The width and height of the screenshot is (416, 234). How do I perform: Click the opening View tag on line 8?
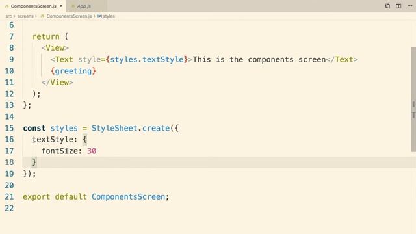tap(55, 48)
